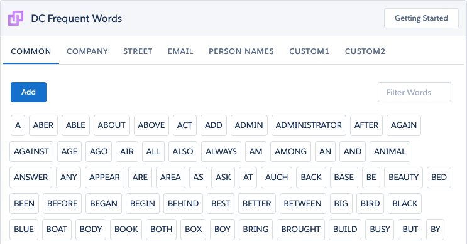This screenshot has height=244, width=467.
Task: Open the Getting Started guide
Action: pos(421,18)
